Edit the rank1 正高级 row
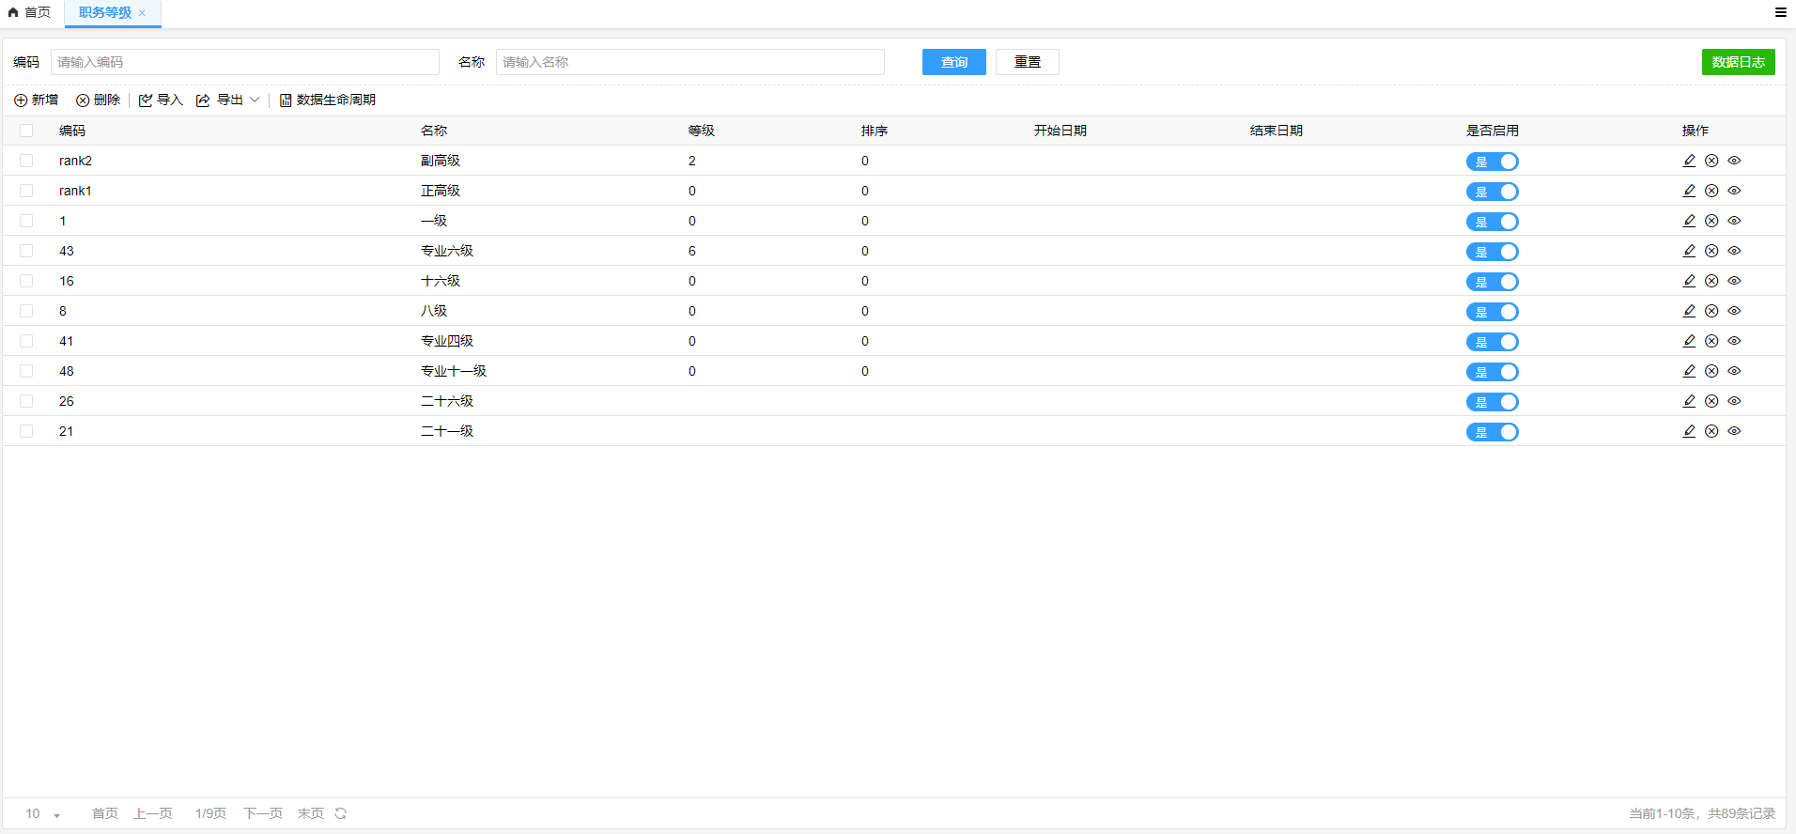The image size is (1796, 834). tap(1689, 191)
